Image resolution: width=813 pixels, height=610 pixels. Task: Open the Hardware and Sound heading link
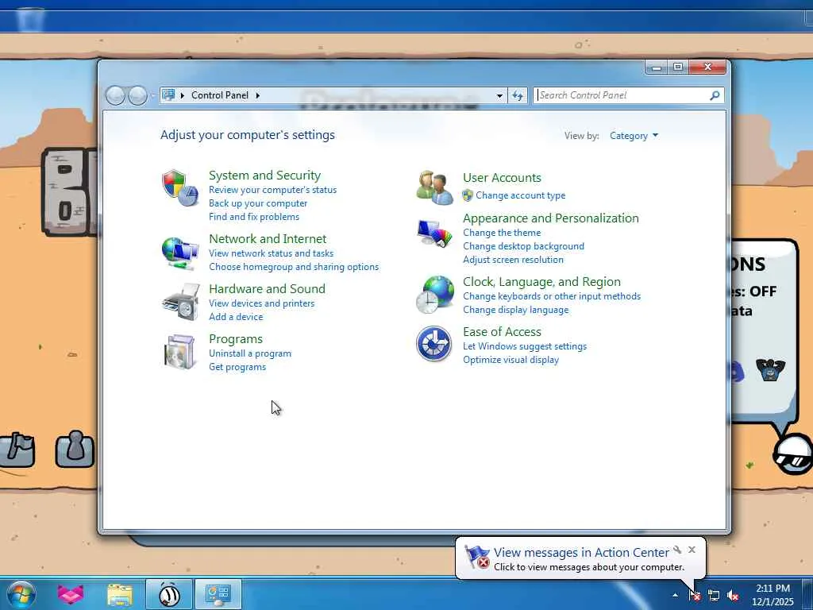[x=267, y=289]
